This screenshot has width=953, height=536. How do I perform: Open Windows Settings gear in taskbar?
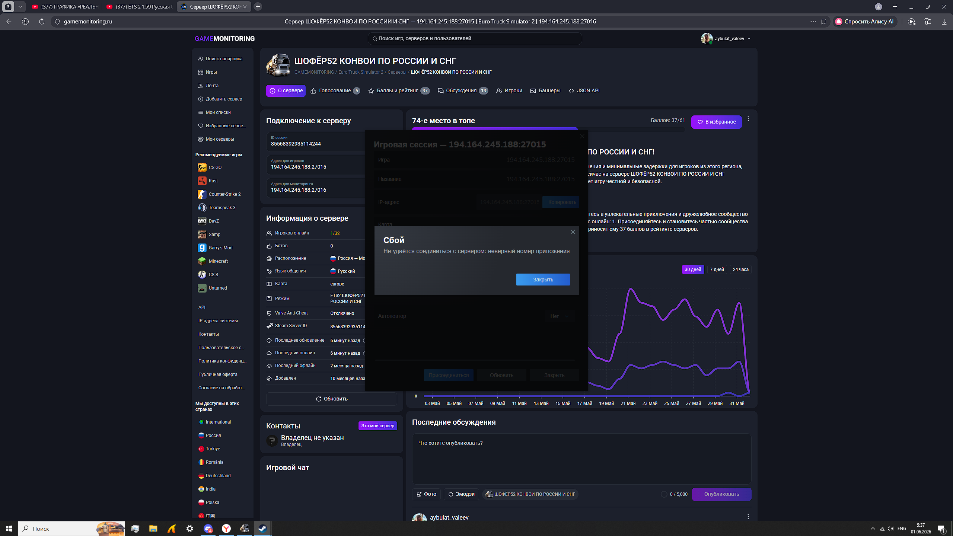190,529
